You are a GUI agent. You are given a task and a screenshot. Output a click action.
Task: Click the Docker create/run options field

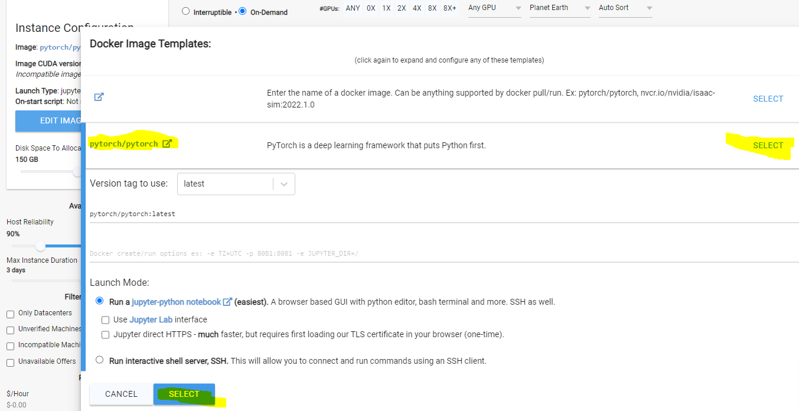click(x=444, y=253)
